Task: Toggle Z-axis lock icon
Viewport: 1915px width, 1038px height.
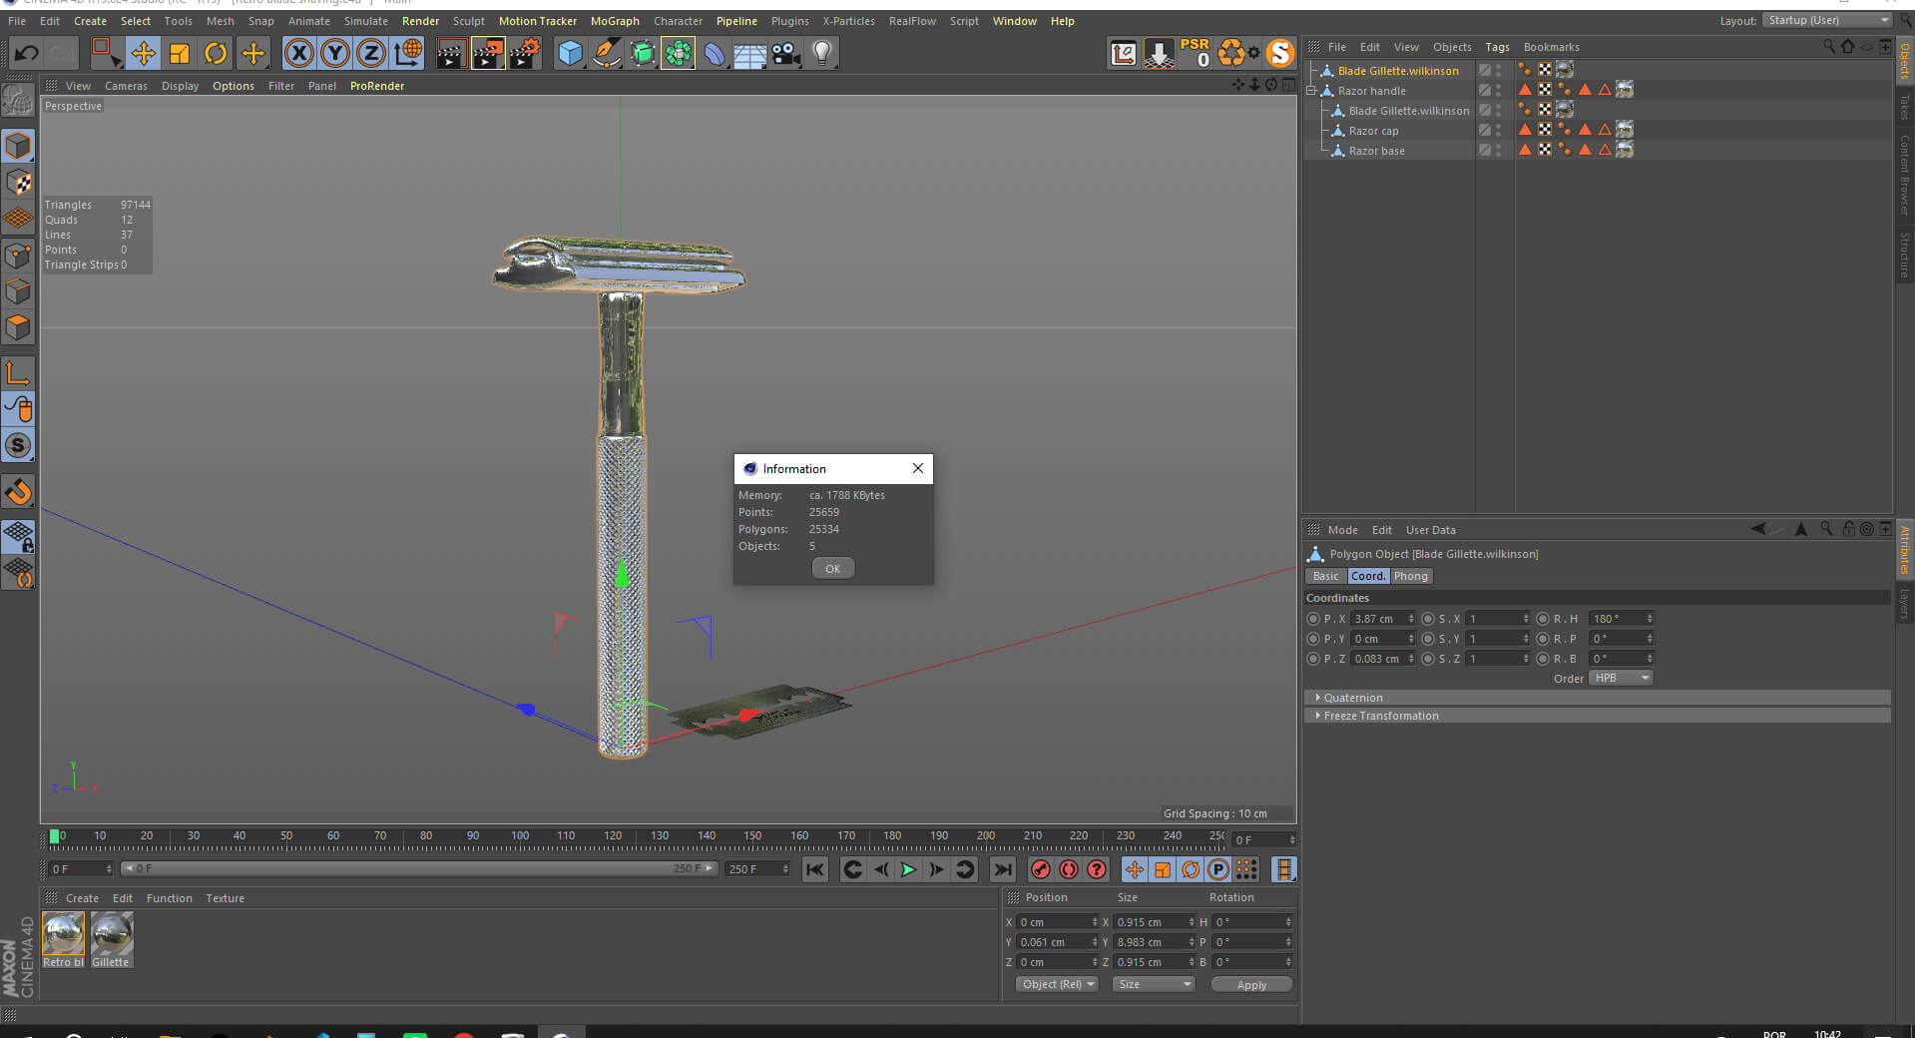Action: 370,53
